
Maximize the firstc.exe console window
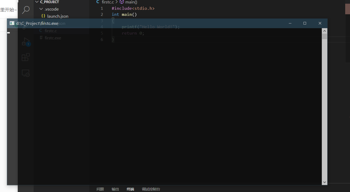pos(305,23)
